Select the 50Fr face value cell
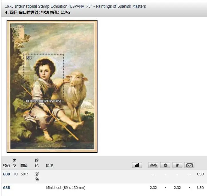 [24, 174]
